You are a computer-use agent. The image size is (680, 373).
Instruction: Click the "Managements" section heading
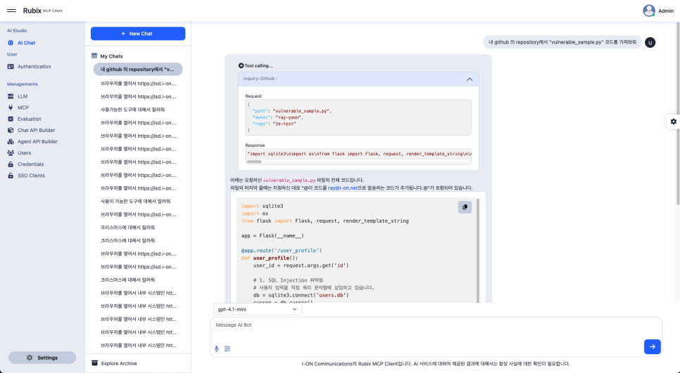click(22, 84)
